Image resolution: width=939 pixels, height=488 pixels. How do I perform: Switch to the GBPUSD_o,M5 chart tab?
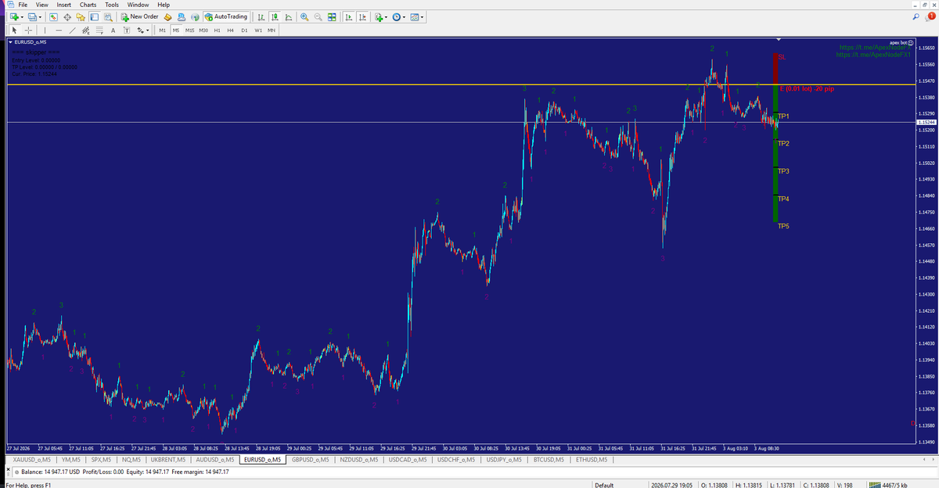point(310,460)
